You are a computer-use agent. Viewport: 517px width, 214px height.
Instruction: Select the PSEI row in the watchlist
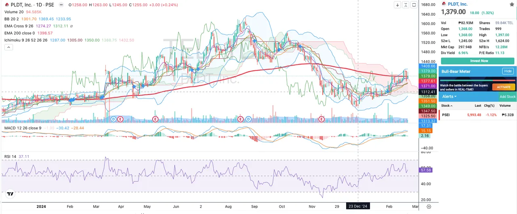click(477, 115)
